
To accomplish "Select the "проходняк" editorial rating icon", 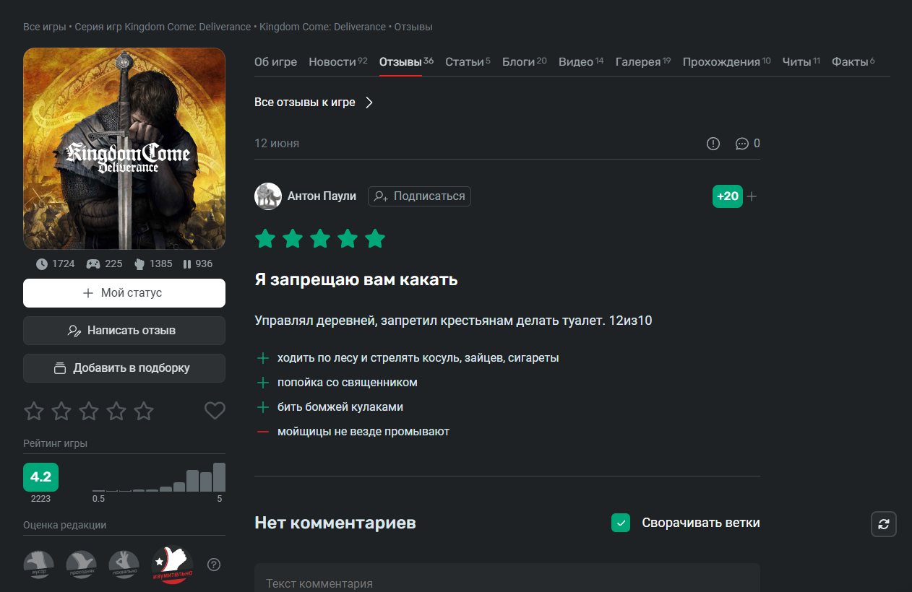I will pos(82,565).
